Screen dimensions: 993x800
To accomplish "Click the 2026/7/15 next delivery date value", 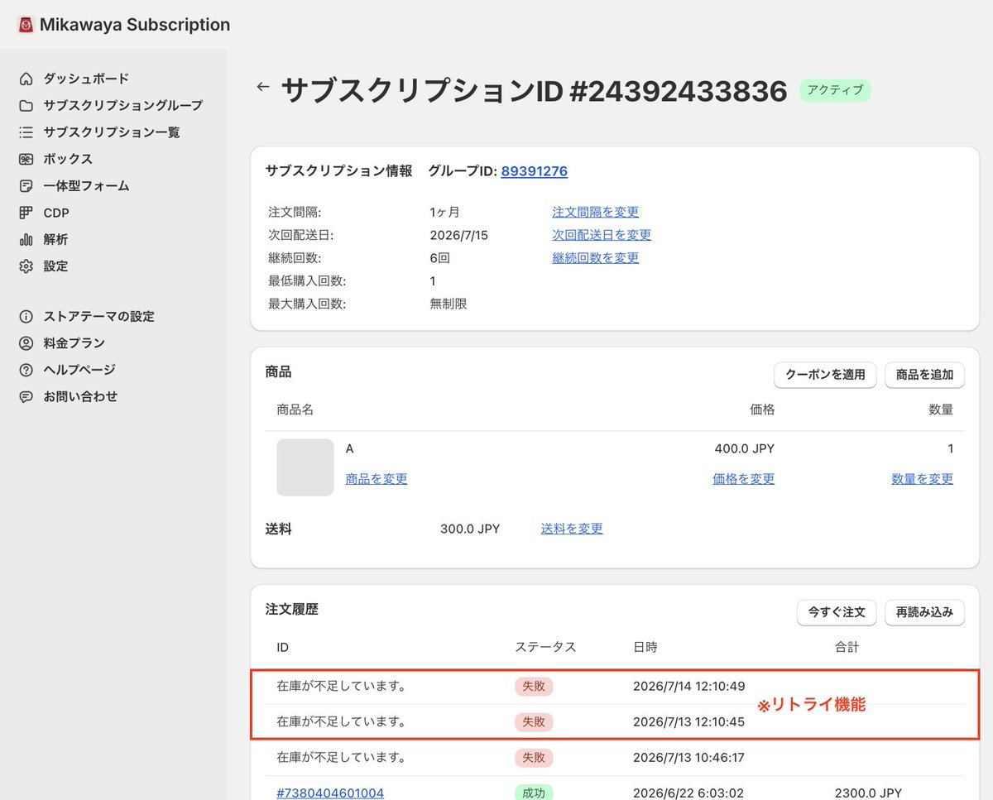I will point(459,235).
